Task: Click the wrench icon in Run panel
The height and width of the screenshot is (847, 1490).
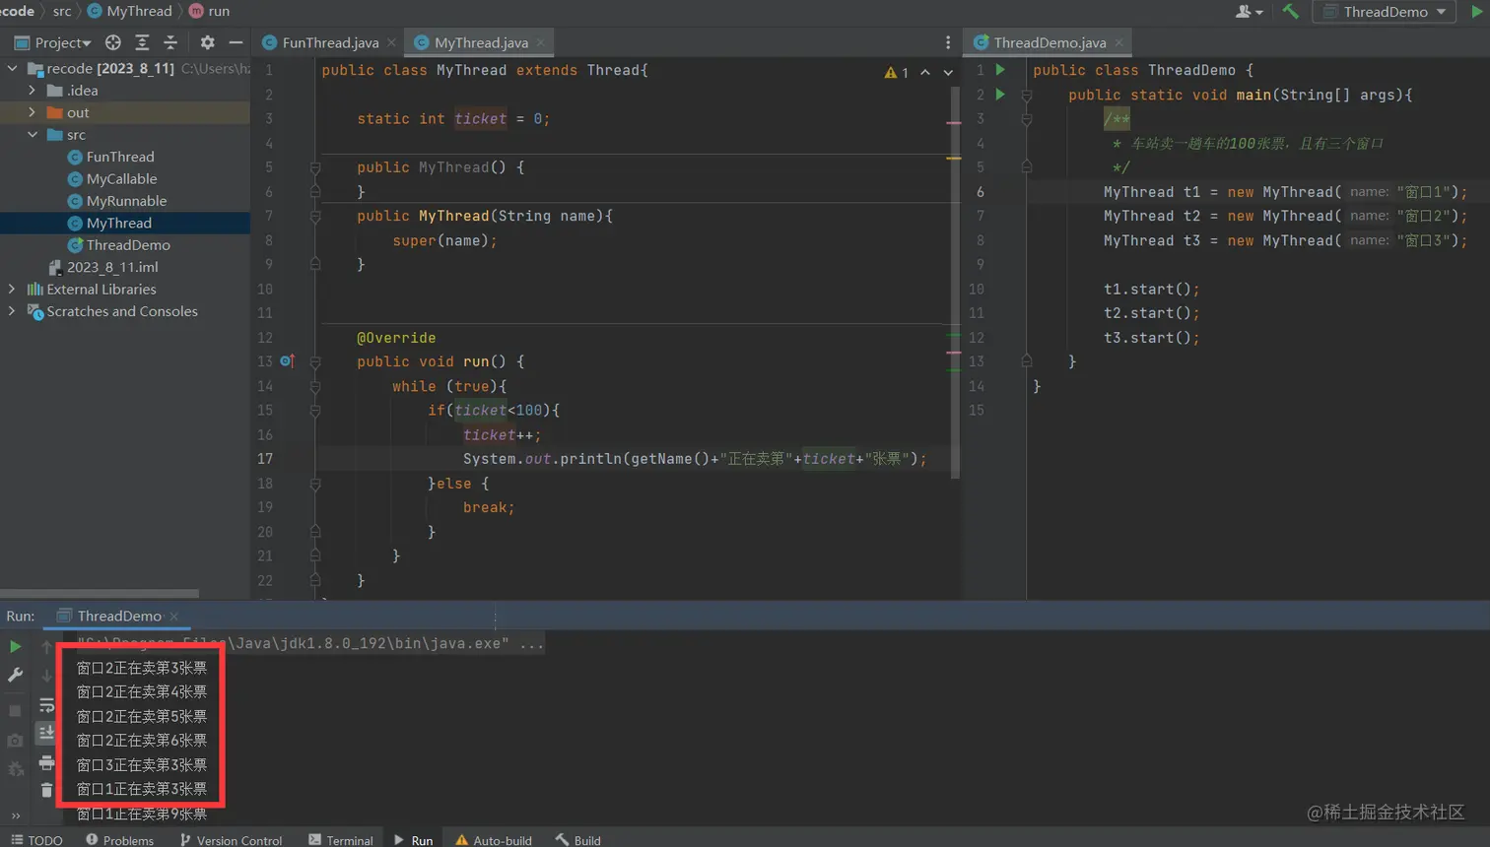Action: pos(15,675)
